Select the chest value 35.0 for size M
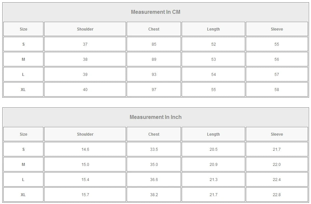311x204 pixels. click(x=154, y=165)
